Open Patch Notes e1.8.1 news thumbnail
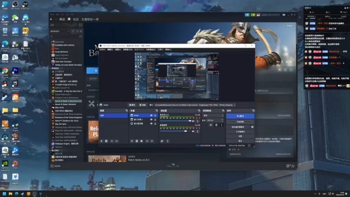Viewport: 350px width, 197px height. [107, 158]
